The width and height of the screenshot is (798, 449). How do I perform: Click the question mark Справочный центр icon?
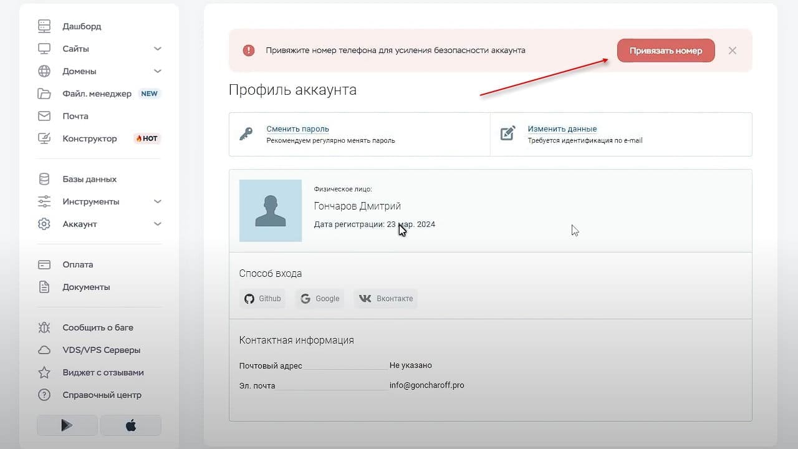[44, 395]
